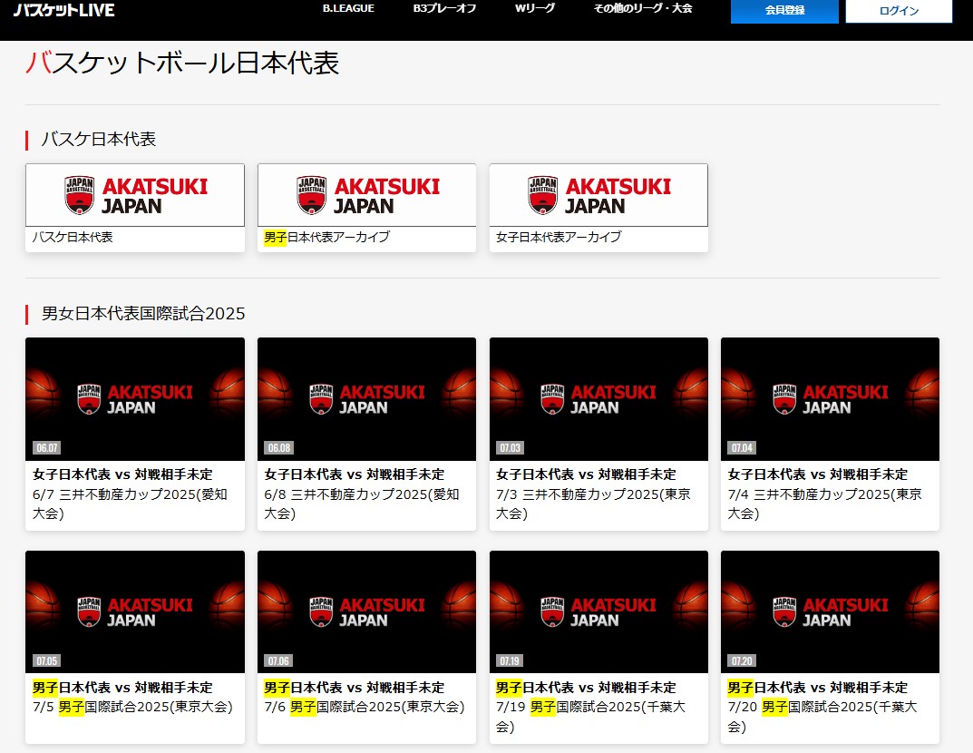Open the 07.04 match thumbnail

click(x=830, y=399)
